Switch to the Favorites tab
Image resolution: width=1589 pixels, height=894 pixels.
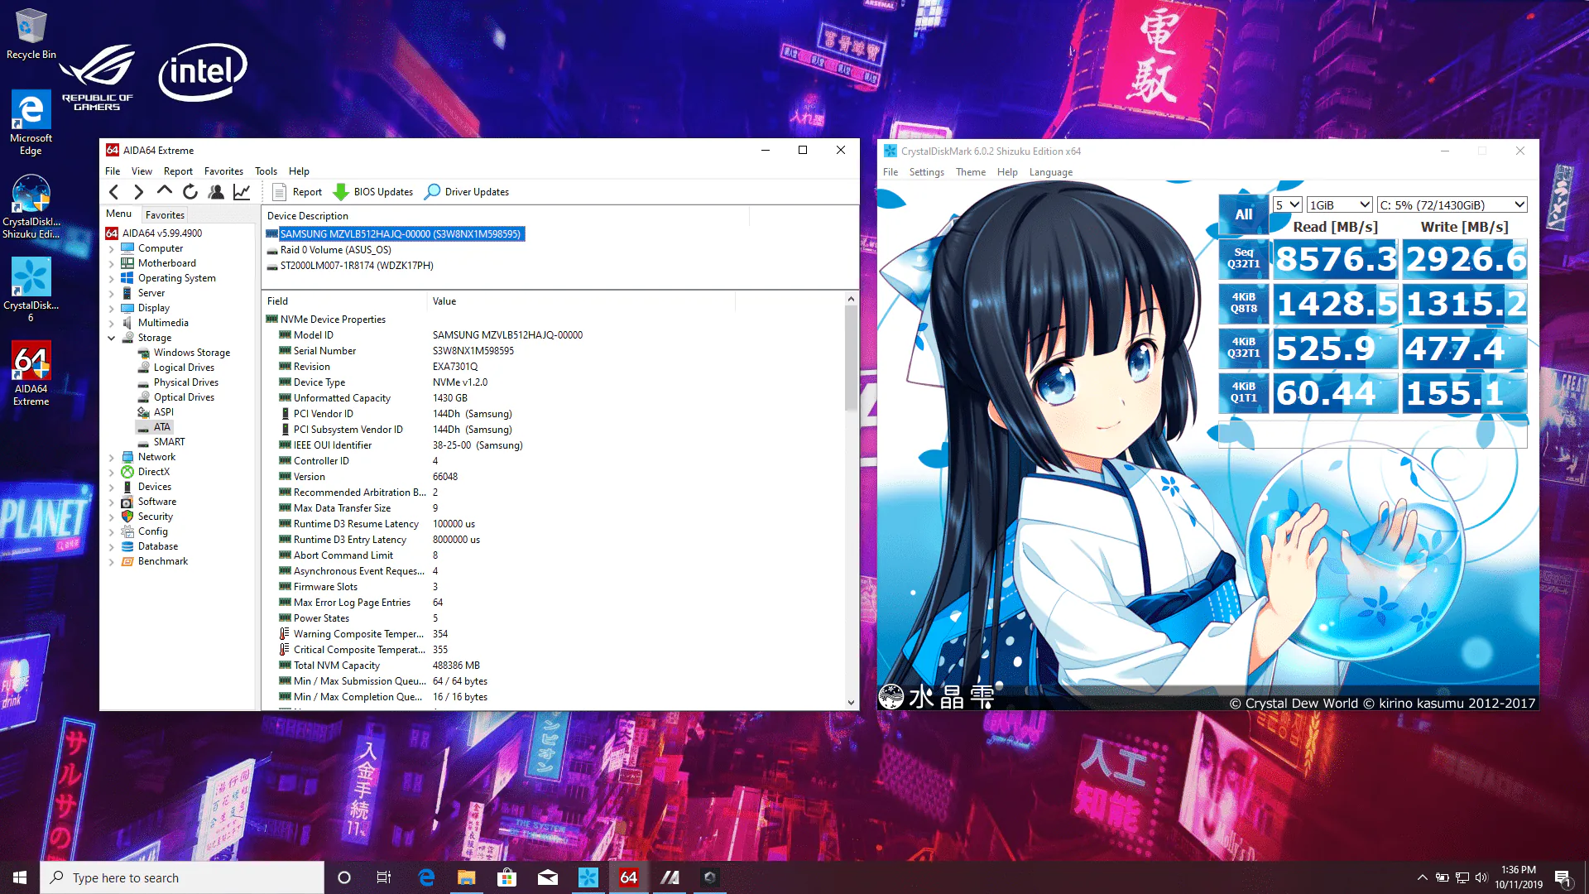pyautogui.click(x=165, y=214)
